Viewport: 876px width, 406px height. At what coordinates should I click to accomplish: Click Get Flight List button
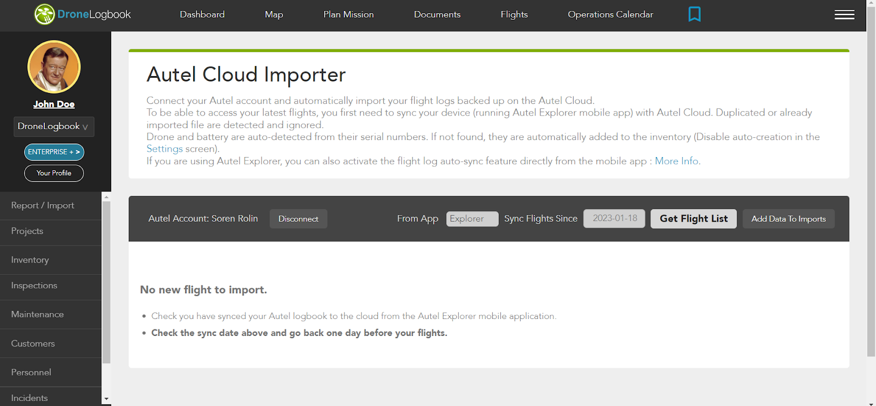point(694,219)
